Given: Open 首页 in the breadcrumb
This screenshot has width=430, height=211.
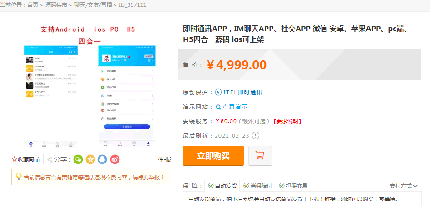Looking at the screenshot, I should 33,5.
